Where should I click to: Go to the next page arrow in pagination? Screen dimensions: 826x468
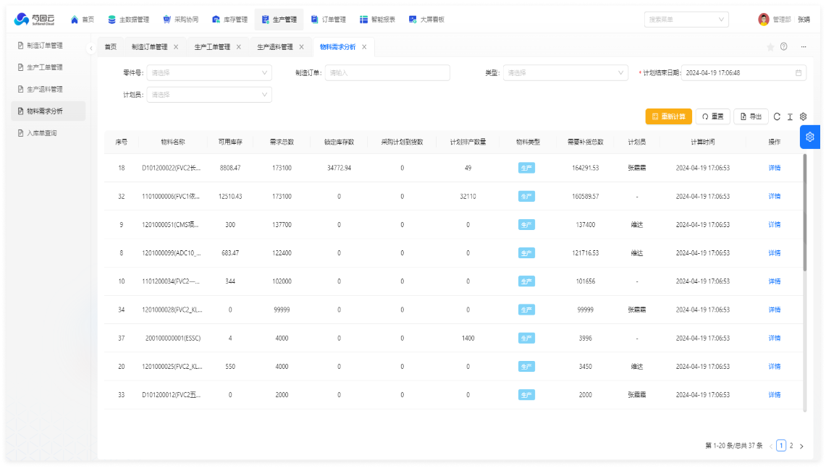[x=802, y=446]
